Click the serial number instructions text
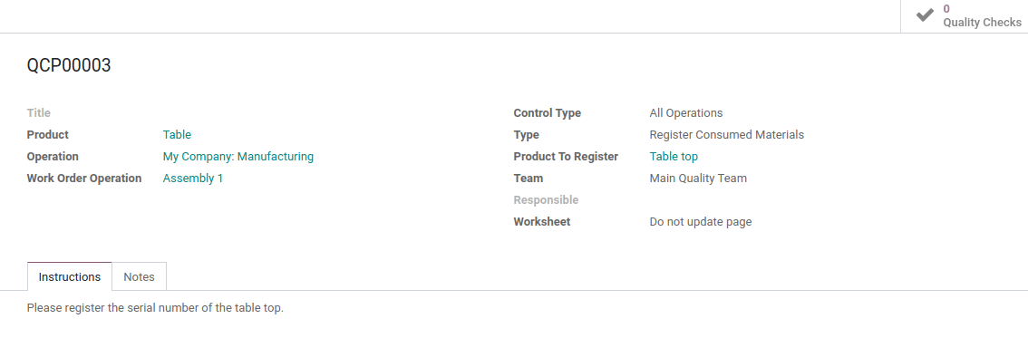The height and width of the screenshot is (338, 1028). (x=155, y=308)
